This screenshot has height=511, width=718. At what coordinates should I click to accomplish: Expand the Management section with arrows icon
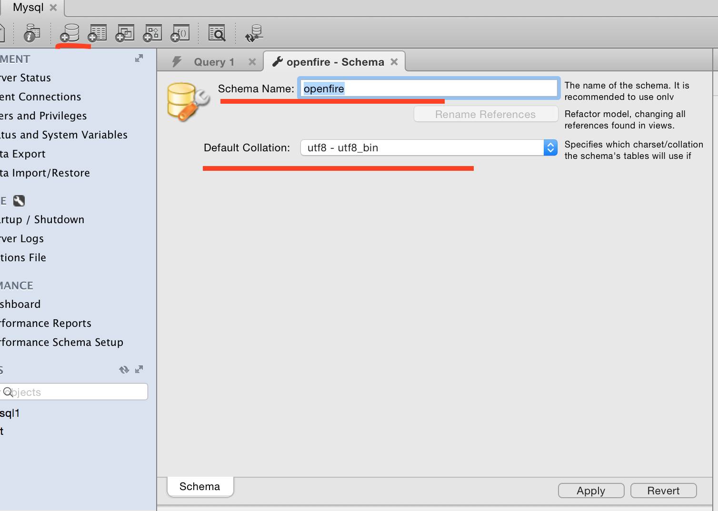point(139,58)
